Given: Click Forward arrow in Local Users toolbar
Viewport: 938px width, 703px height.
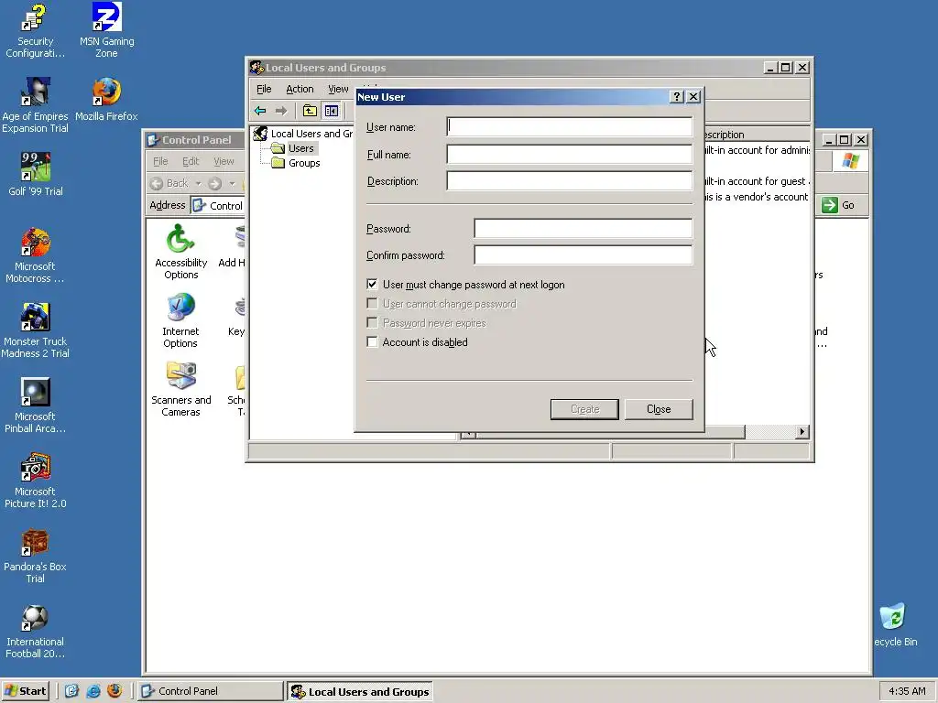Looking at the screenshot, I should pyautogui.click(x=280, y=111).
